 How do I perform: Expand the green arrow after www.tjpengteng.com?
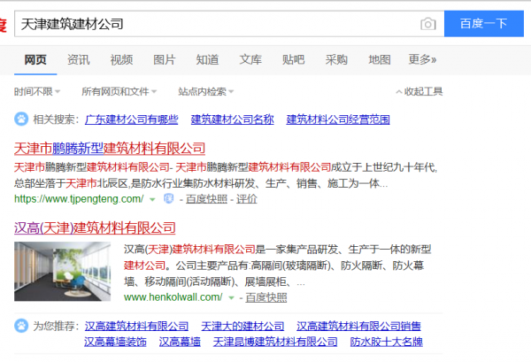(153, 199)
